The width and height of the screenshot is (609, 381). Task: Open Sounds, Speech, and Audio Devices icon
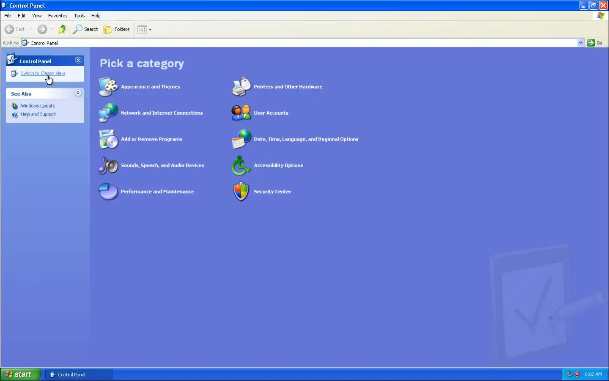tap(108, 166)
